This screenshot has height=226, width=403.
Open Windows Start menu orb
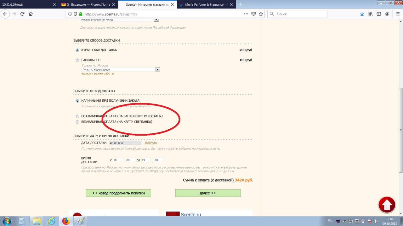7,221
